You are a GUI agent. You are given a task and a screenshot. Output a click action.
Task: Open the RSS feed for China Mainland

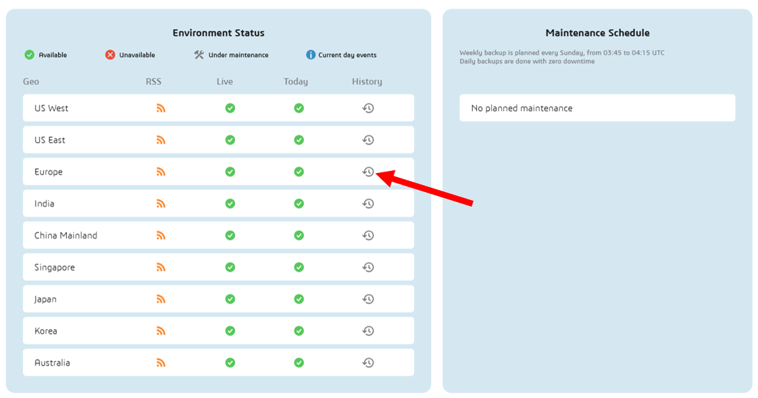[x=161, y=235]
